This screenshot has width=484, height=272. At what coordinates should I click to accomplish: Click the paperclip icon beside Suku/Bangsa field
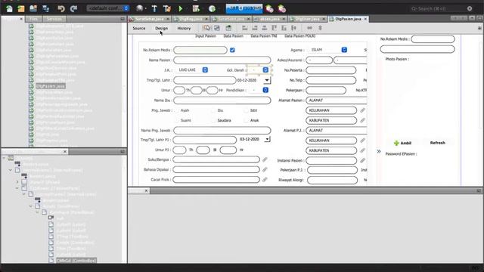(265, 159)
